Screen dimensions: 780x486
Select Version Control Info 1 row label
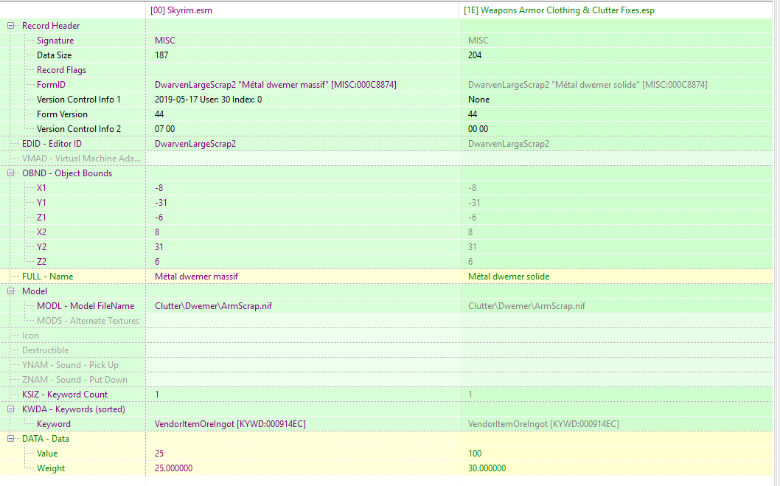click(79, 100)
